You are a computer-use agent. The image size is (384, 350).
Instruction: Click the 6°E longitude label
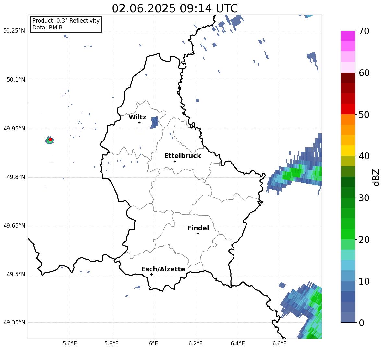pyautogui.click(x=153, y=344)
